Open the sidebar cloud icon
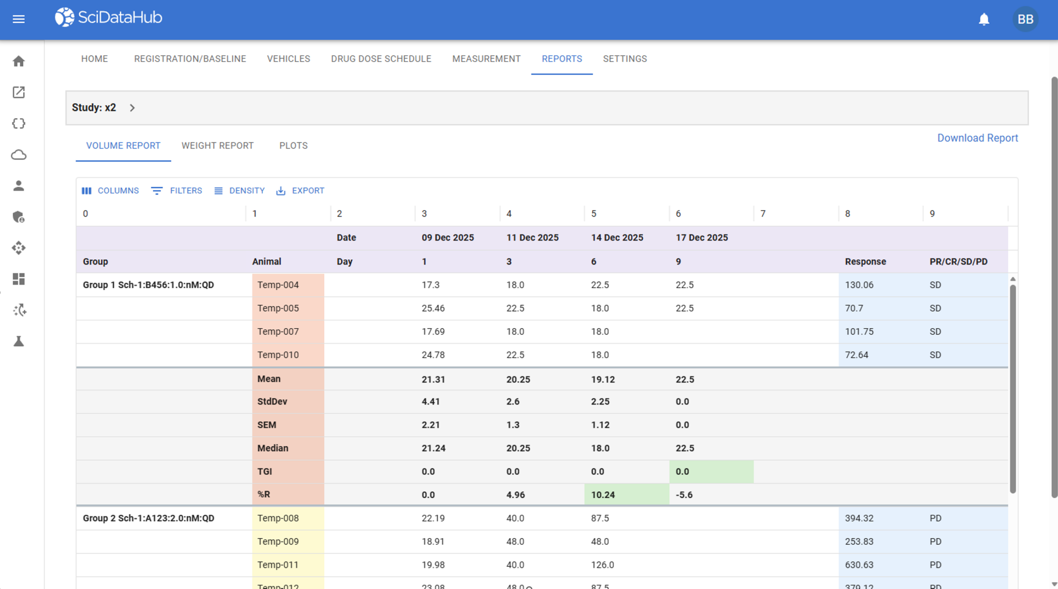1058x589 pixels. pos(19,155)
